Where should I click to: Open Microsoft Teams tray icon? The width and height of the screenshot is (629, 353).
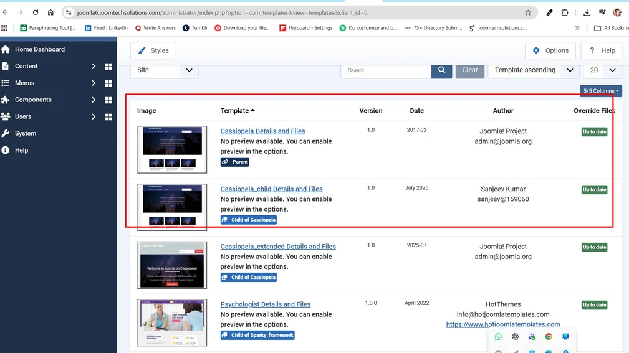[532, 337]
